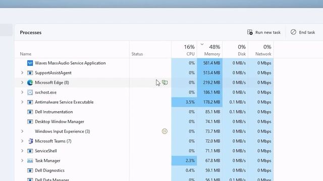Click the Microsoft Edge process icon
The image size is (323, 181).
point(30,82)
